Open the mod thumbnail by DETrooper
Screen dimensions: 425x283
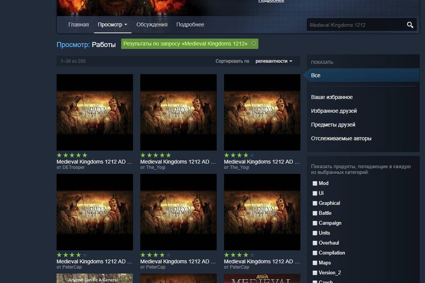[x=95, y=112]
